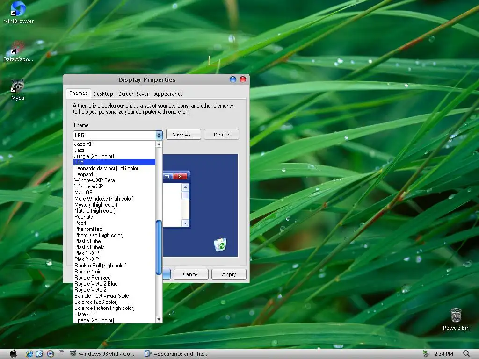Select PlasticTube theme

[114, 241]
